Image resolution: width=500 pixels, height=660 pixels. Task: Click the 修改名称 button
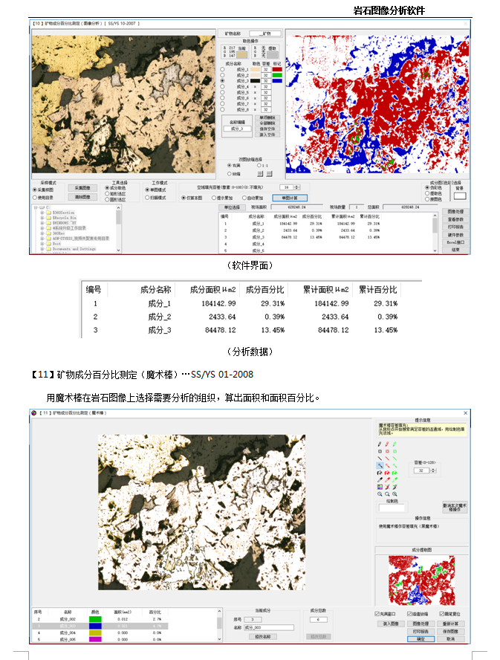coord(263,636)
